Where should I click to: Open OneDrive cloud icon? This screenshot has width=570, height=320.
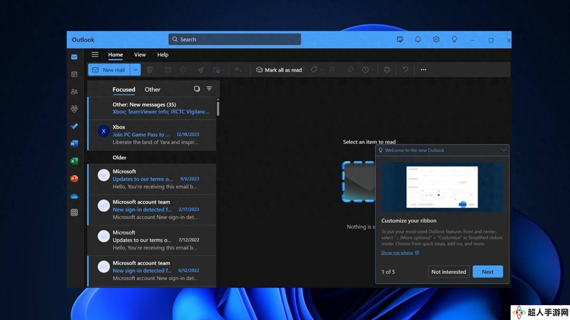click(x=74, y=196)
